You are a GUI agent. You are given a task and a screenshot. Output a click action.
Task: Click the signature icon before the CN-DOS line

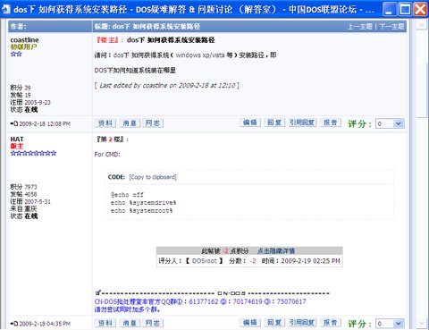point(98,292)
